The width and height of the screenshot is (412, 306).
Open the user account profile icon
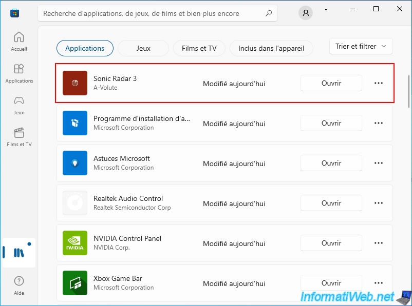coord(306,13)
